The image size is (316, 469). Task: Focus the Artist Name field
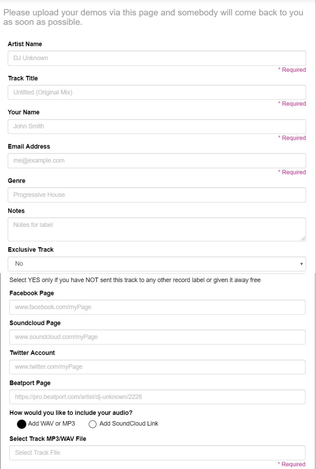click(x=157, y=58)
